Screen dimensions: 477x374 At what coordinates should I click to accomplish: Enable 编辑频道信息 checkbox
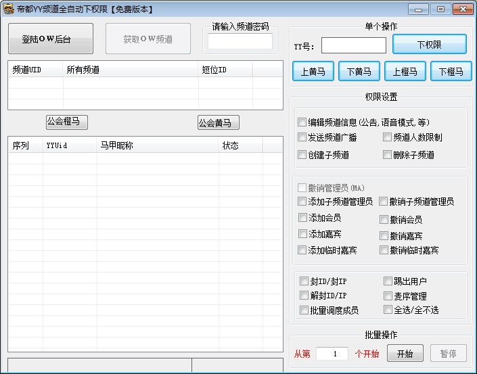(302, 122)
